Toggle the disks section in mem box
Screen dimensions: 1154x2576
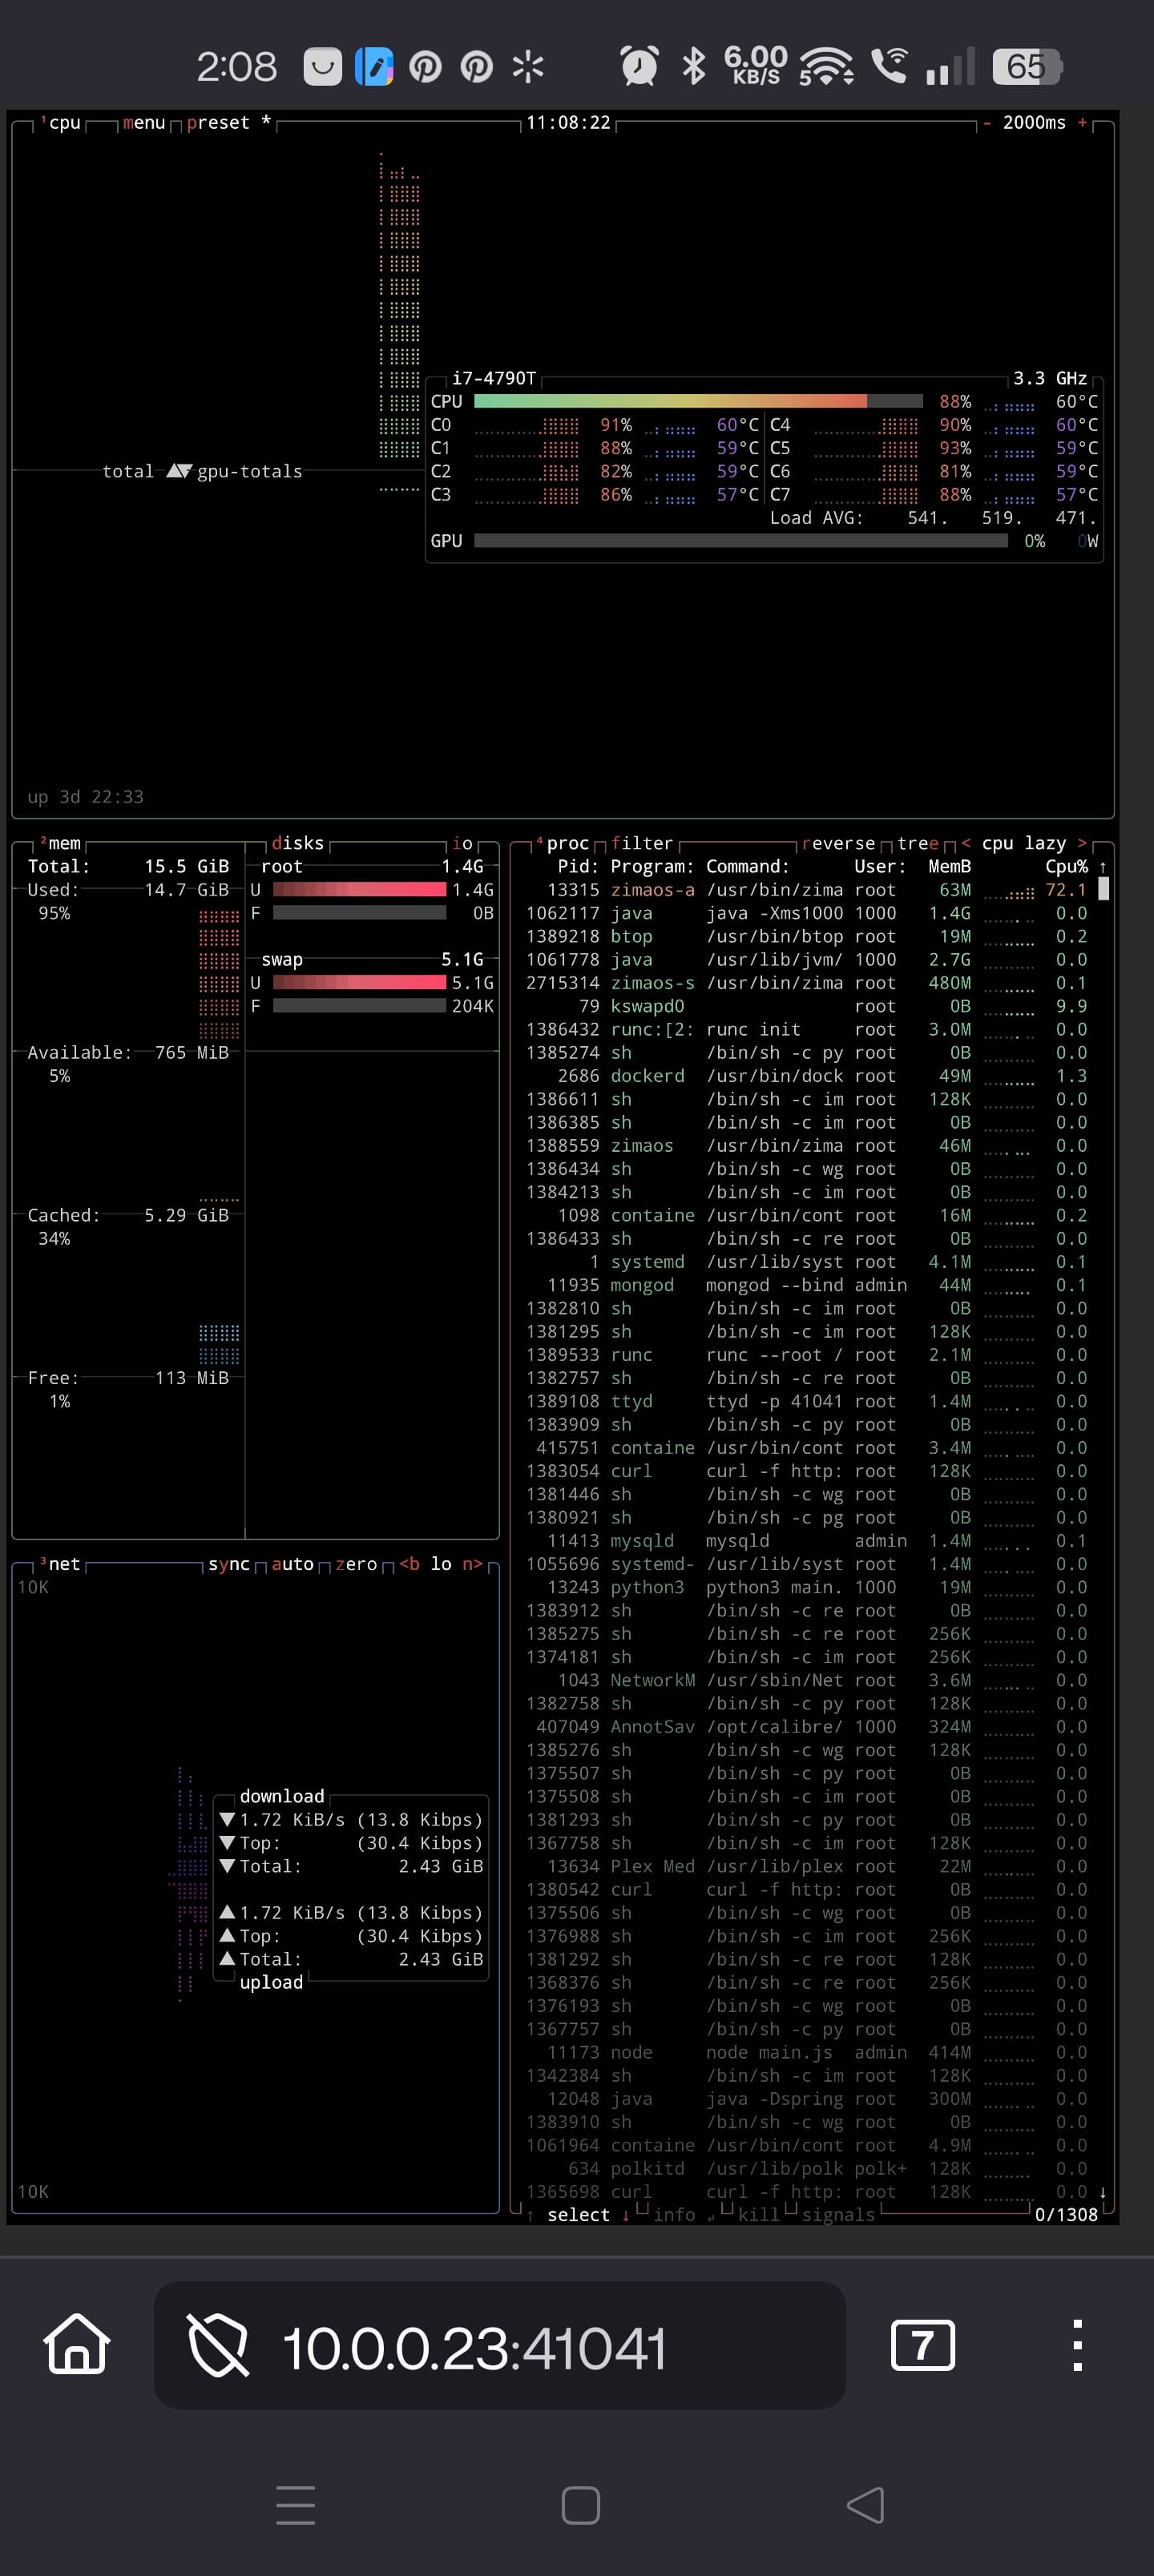[297, 843]
